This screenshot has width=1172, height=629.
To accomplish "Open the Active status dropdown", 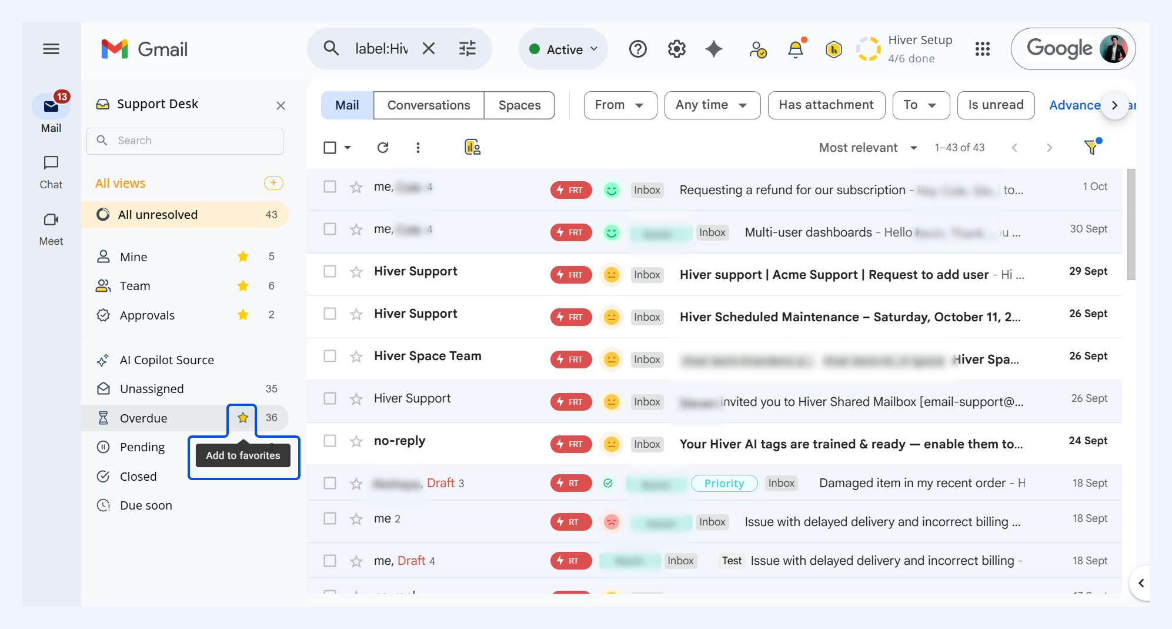I will coord(563,49).
